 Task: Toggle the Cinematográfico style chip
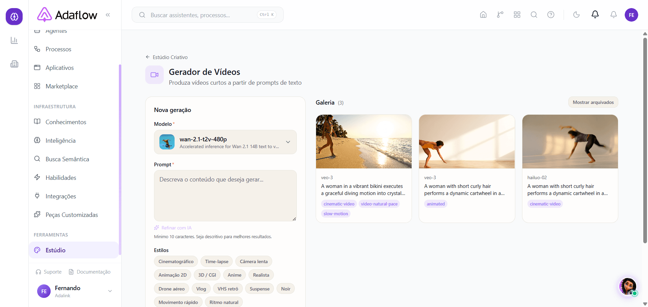tap(176, 261)
